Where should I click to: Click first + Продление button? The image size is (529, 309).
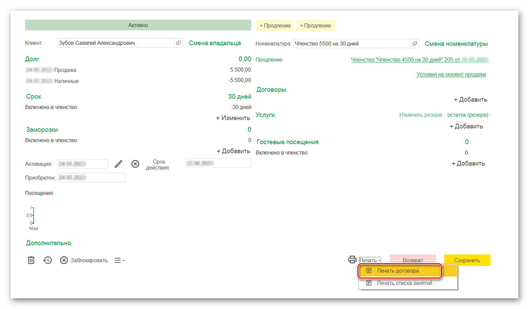[275, 25]
